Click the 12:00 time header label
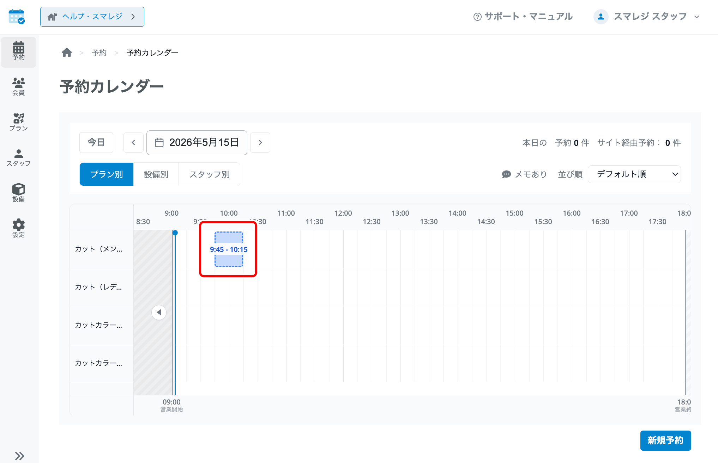 [343, 213]
